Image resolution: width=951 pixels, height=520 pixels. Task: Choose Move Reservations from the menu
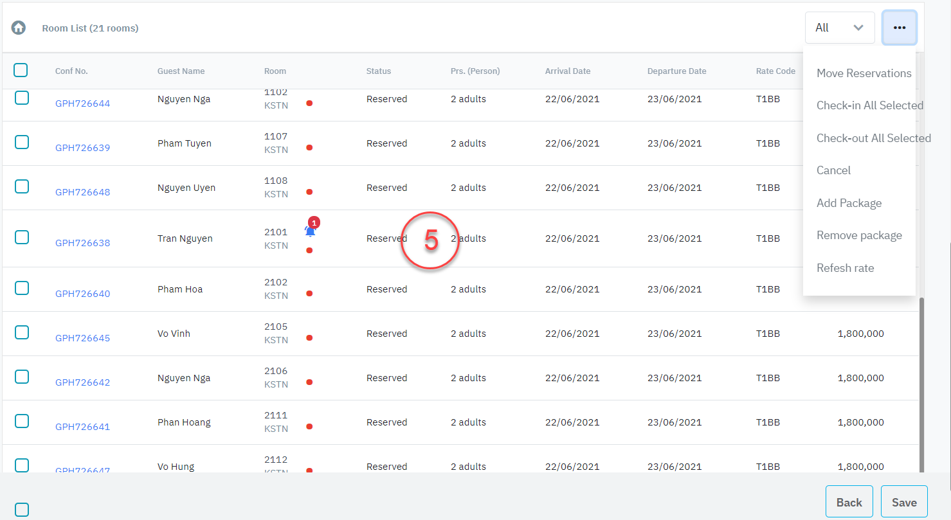point(864,73)
